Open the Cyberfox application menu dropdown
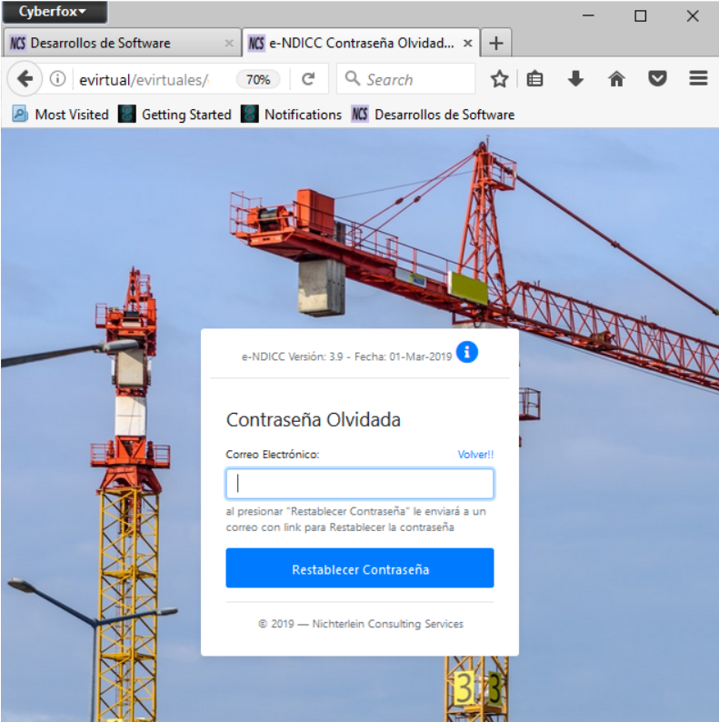The image size is (719, 722). click(x=54, y=12)
